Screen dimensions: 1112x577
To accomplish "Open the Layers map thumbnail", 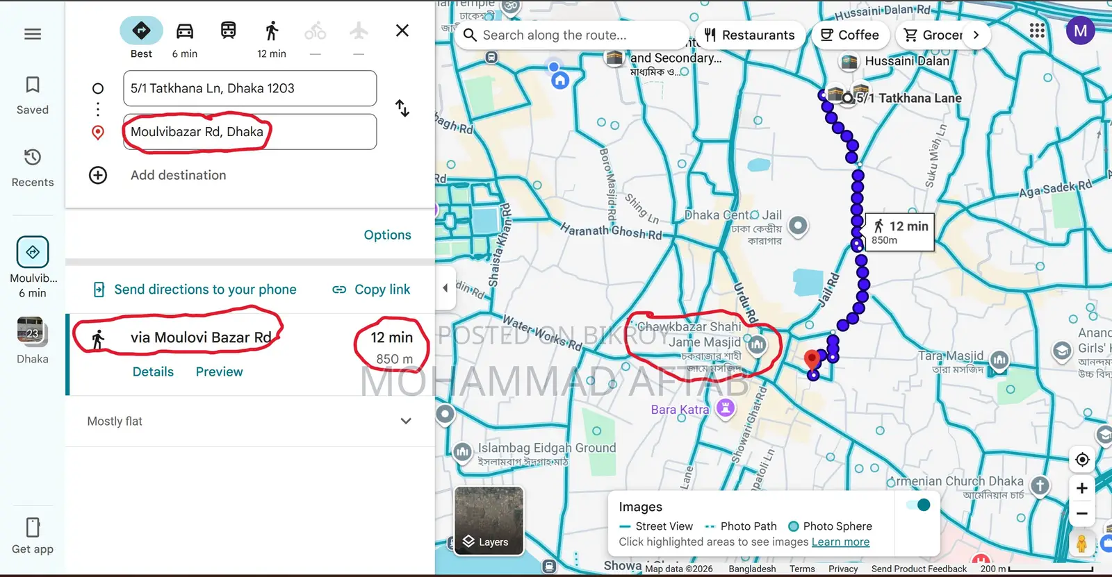I will point(489,521).
